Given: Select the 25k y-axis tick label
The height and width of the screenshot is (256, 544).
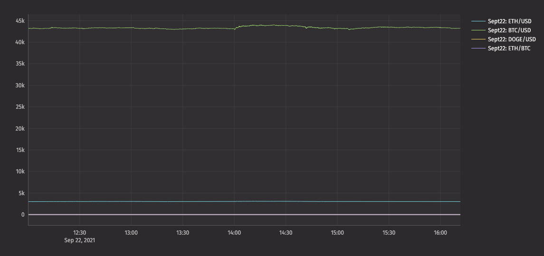Looking at the screenshot, I should pyautogui.click(x=20, y=107).
